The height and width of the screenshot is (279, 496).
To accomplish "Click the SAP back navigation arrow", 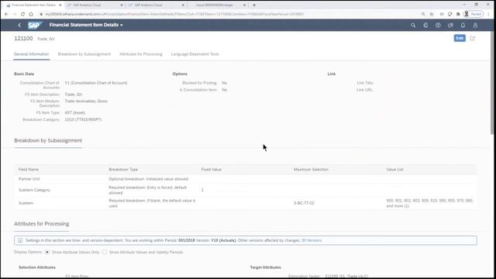I will click(19, 25).
